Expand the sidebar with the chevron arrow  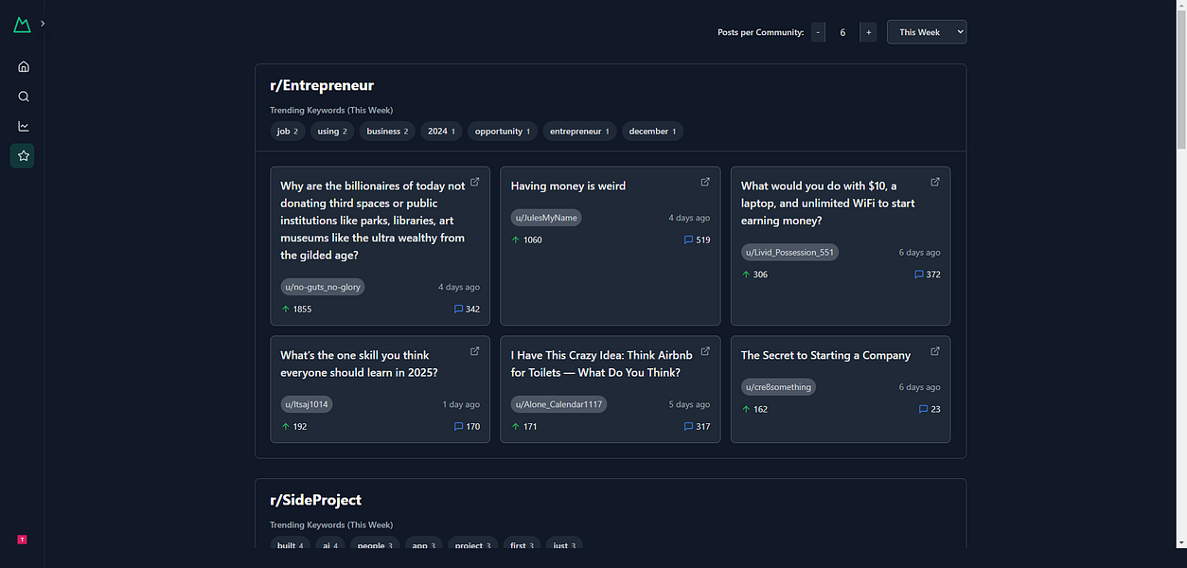click(43, 23)
